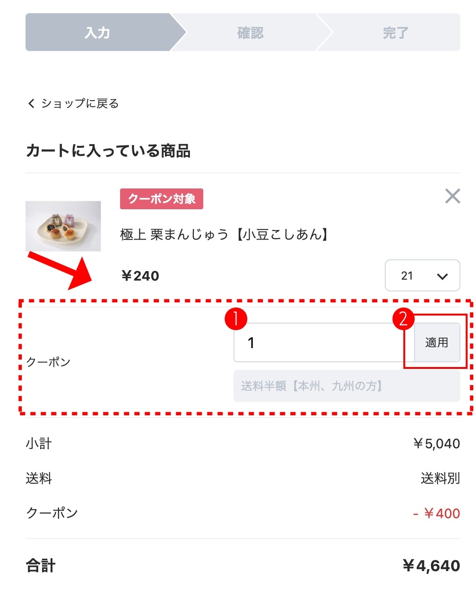Screen dimensions: 476x615
Task: Select the 確認 step tab
Action: click(251, 32)
